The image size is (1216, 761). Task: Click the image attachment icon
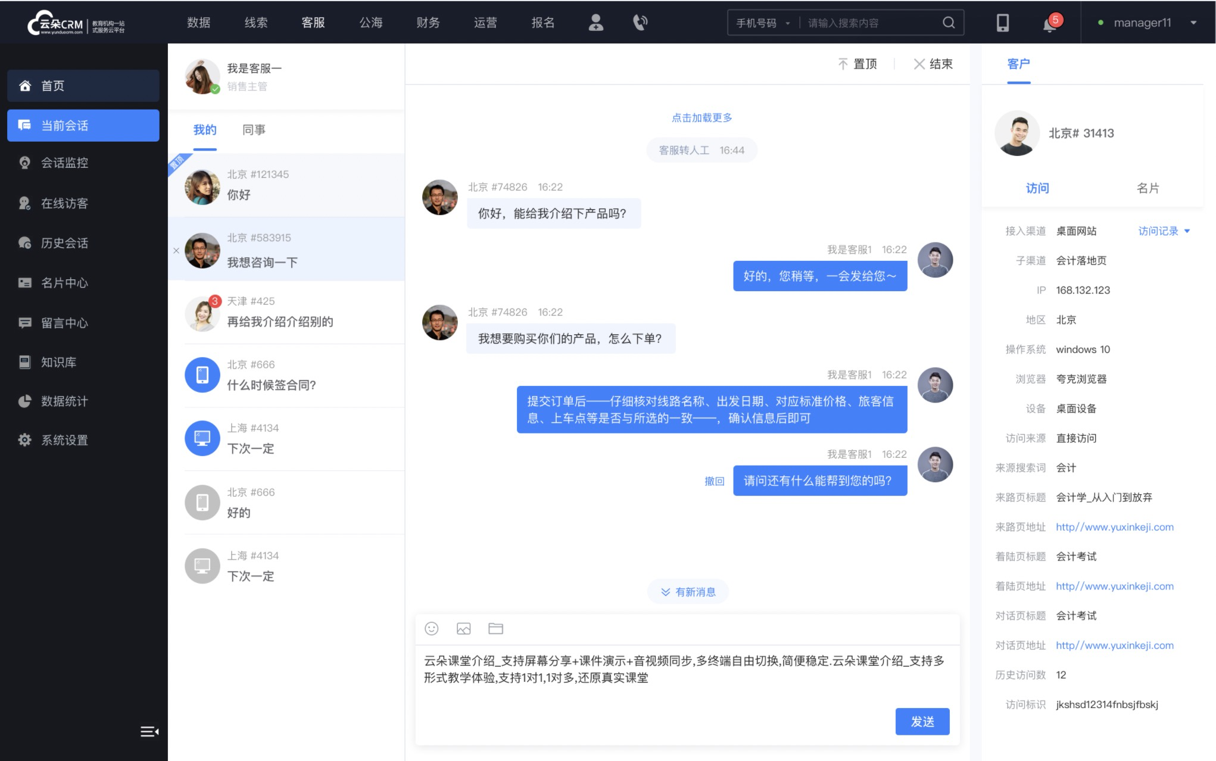click(464, 629)
